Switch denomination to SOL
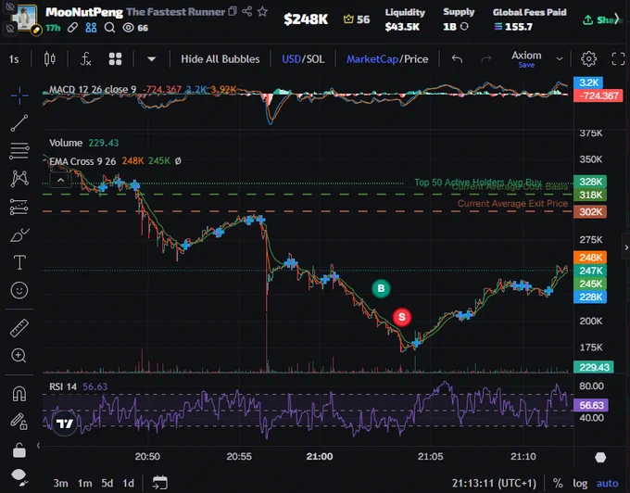The height and width of the screenshot is (493, 630). pyautogui.click(x=315, y=59)
